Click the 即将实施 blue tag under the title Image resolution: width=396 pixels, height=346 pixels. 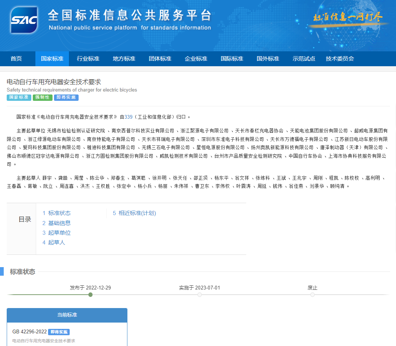point(66,97)
